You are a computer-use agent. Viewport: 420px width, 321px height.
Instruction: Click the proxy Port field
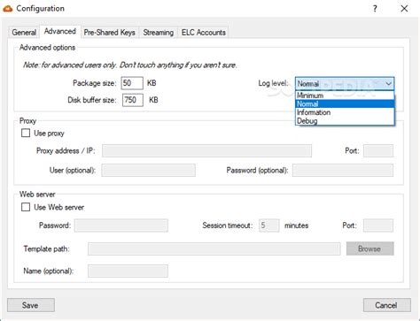tap(378, 150)
